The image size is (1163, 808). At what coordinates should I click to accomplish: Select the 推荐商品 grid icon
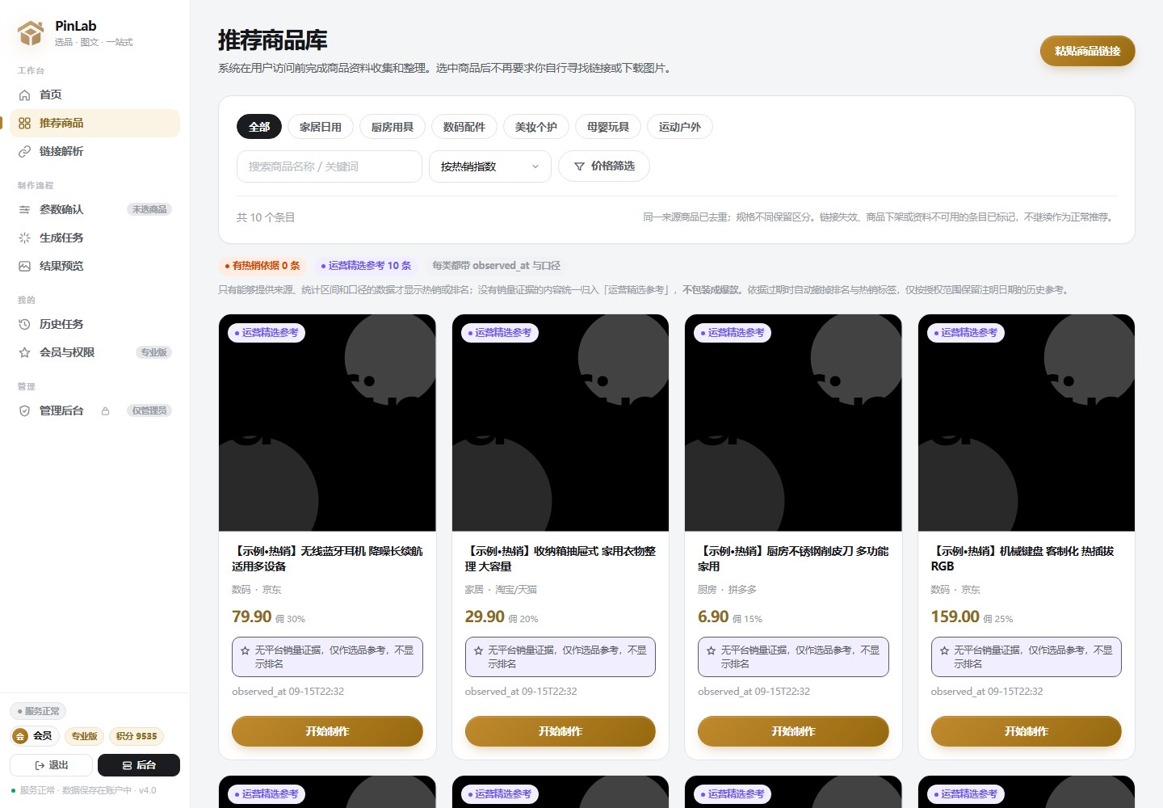[x=24, y=123]
